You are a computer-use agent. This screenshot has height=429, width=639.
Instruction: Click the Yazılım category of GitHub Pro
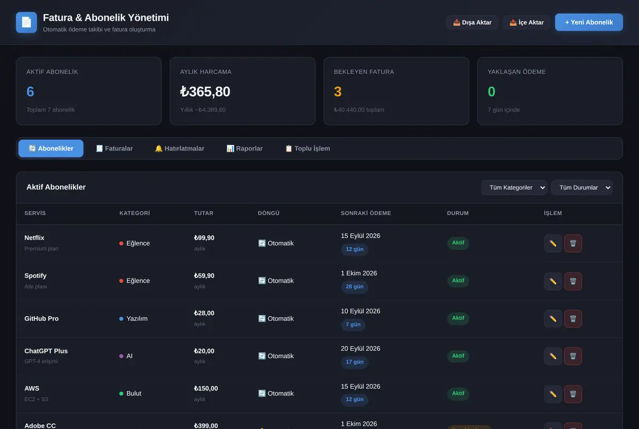(x=134, y=319)
